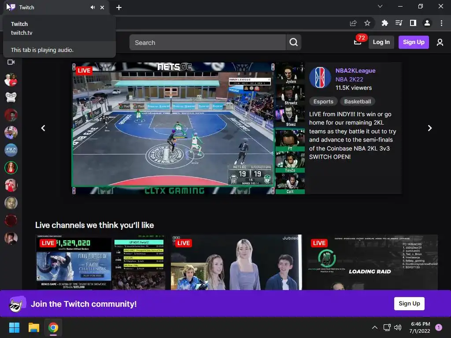
Task: Open notifications inbox with 72 badge
Action: coord(358,42)
